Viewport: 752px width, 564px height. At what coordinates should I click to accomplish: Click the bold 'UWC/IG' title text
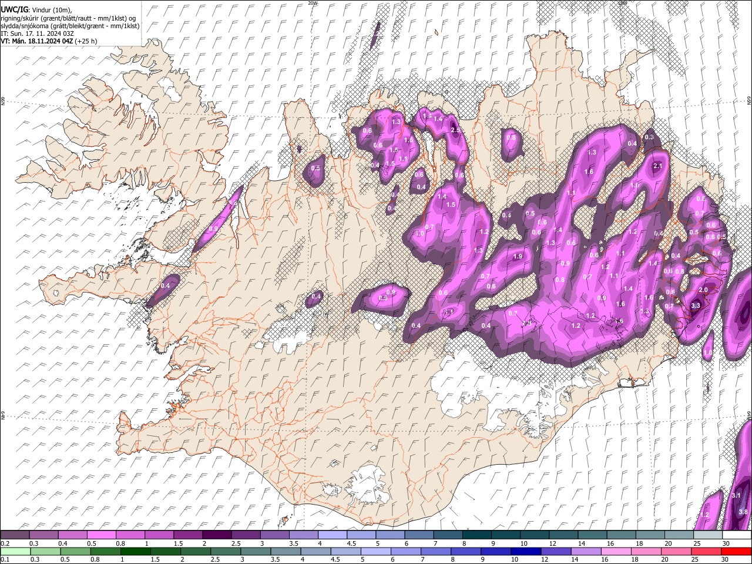(x=14, y=9)
